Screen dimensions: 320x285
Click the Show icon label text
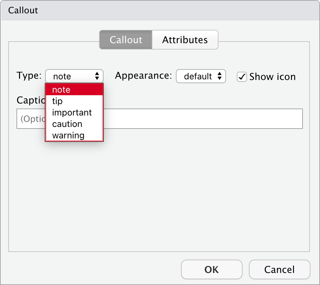[x=272, y=77]
